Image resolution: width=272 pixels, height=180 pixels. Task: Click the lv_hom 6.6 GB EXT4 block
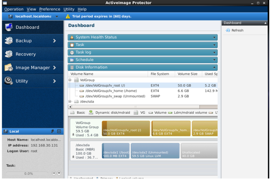[171, 129]
